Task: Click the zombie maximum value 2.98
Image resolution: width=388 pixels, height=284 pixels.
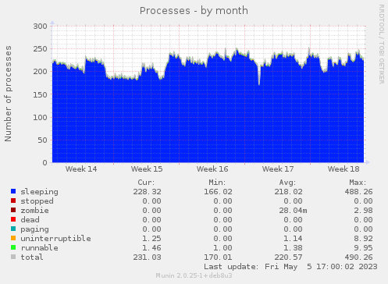Action: (363, 211)
